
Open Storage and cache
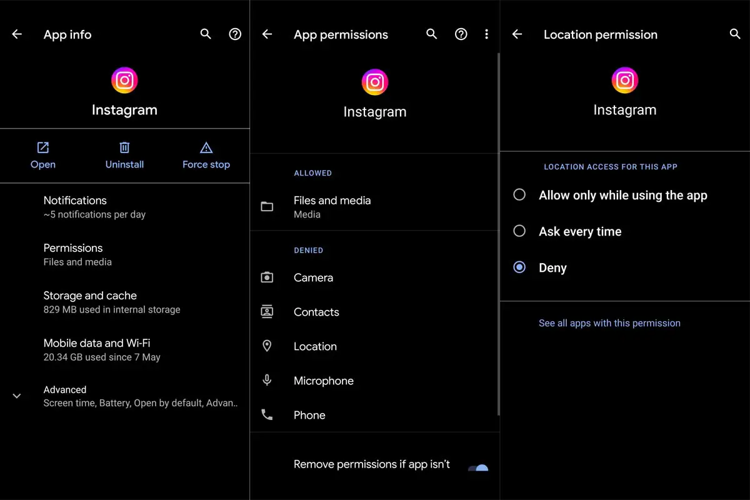coord(125,302)
